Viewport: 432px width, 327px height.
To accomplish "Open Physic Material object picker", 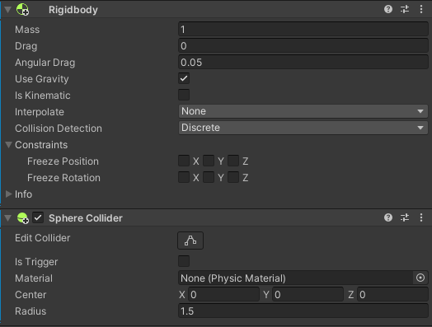I will tap(420, 278).
